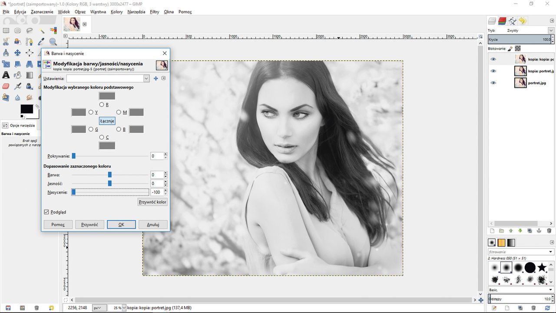Viewport: 556px width, 313px height.
Task: Select the Text tool
Action: [6, 75]
